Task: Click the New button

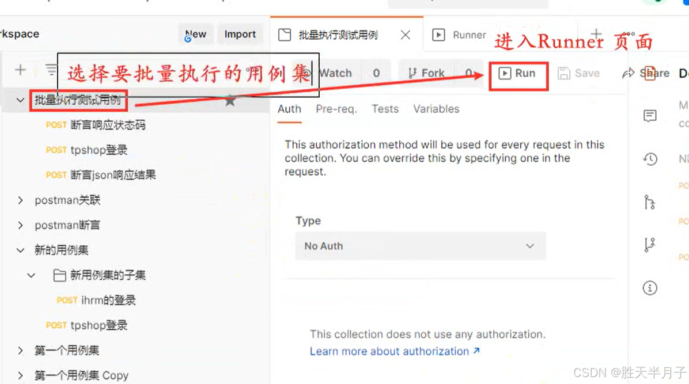Action: pyautogui.click(x=195, y=35)
